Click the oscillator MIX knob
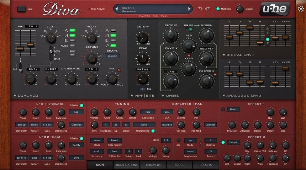 point(112,79)
